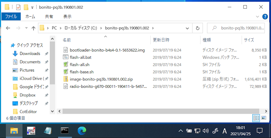Sort files by the 更新日時 column header

coord(161,40)
